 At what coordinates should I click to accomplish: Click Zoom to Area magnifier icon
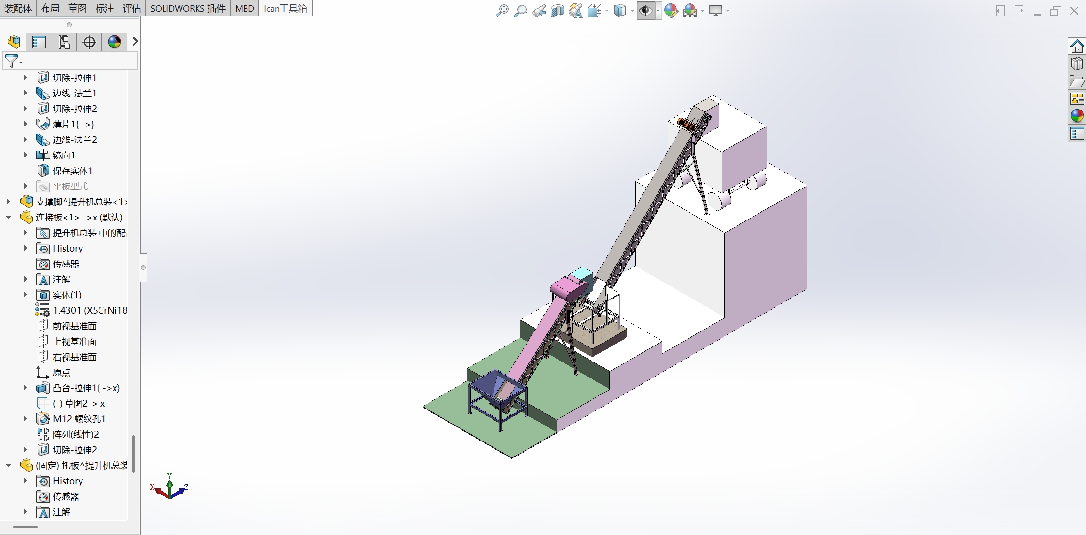click(521, 11)
